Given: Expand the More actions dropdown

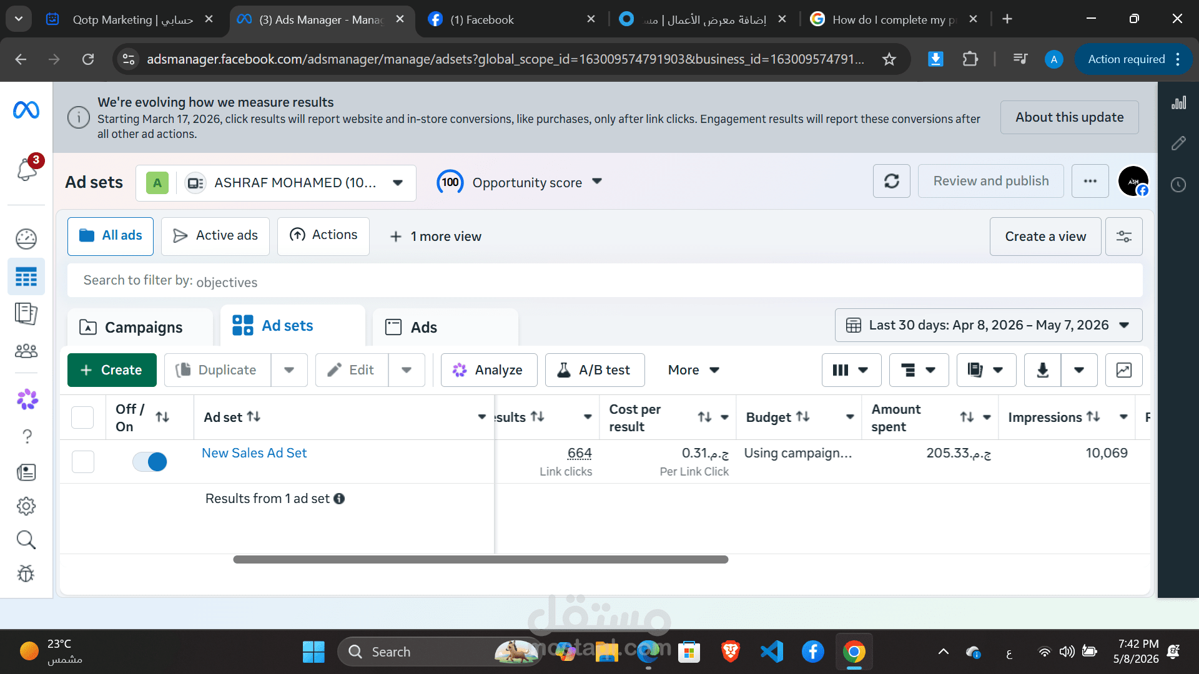Looking at the screenshot, I should click(694, 370).
